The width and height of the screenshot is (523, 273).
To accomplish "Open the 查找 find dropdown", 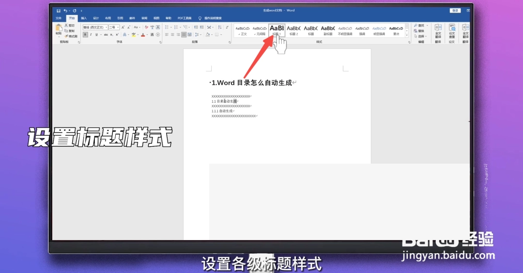I will [x=427, y=26].
